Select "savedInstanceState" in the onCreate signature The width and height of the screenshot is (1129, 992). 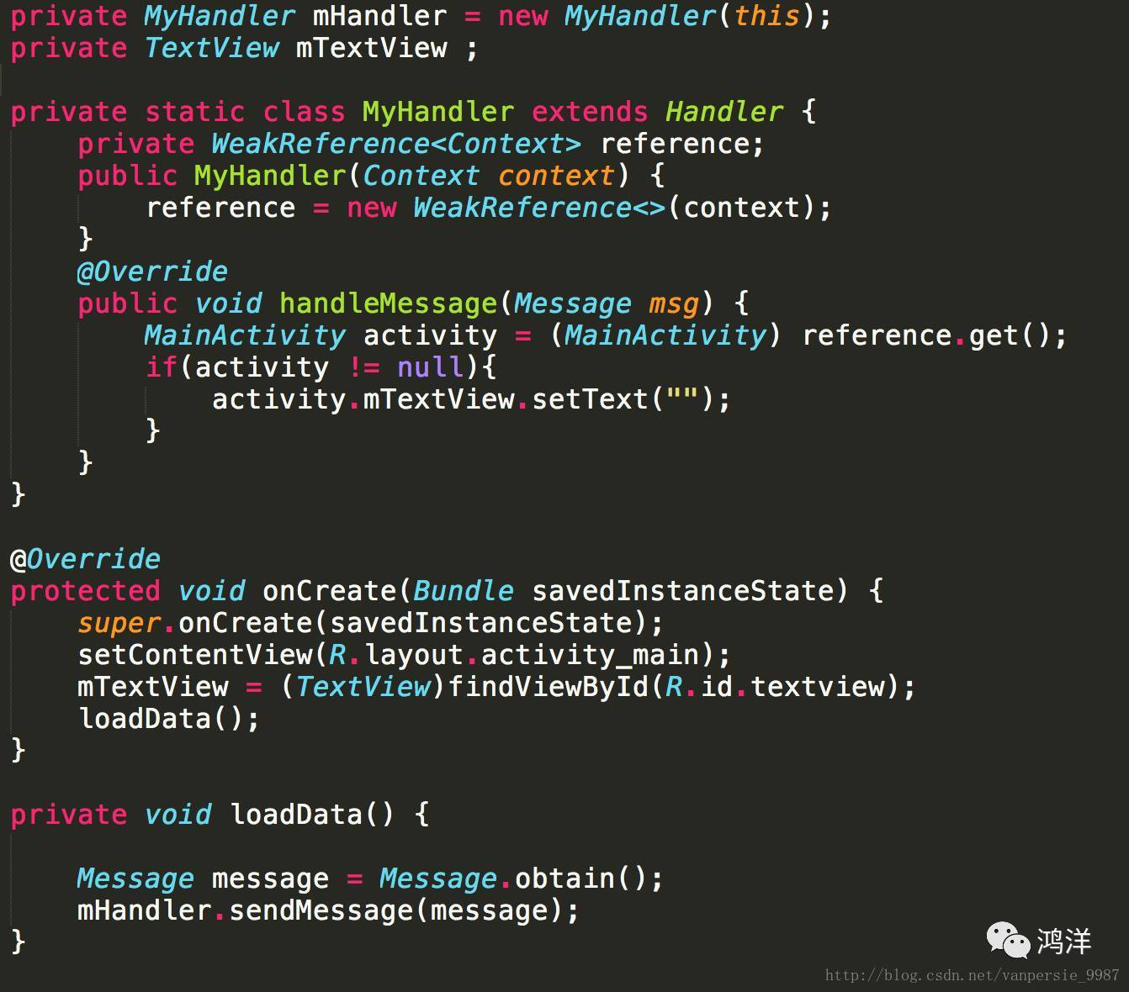682,591
